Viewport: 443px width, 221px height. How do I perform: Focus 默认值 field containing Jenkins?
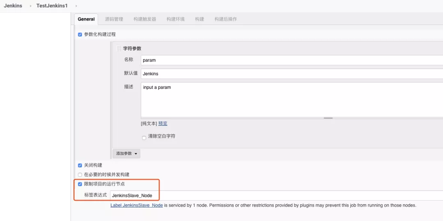[292, 74]
